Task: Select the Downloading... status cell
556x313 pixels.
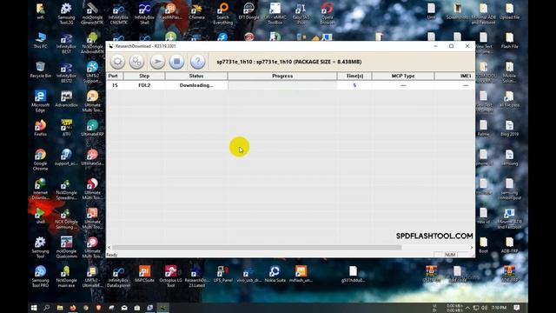Action: (196, 85)
